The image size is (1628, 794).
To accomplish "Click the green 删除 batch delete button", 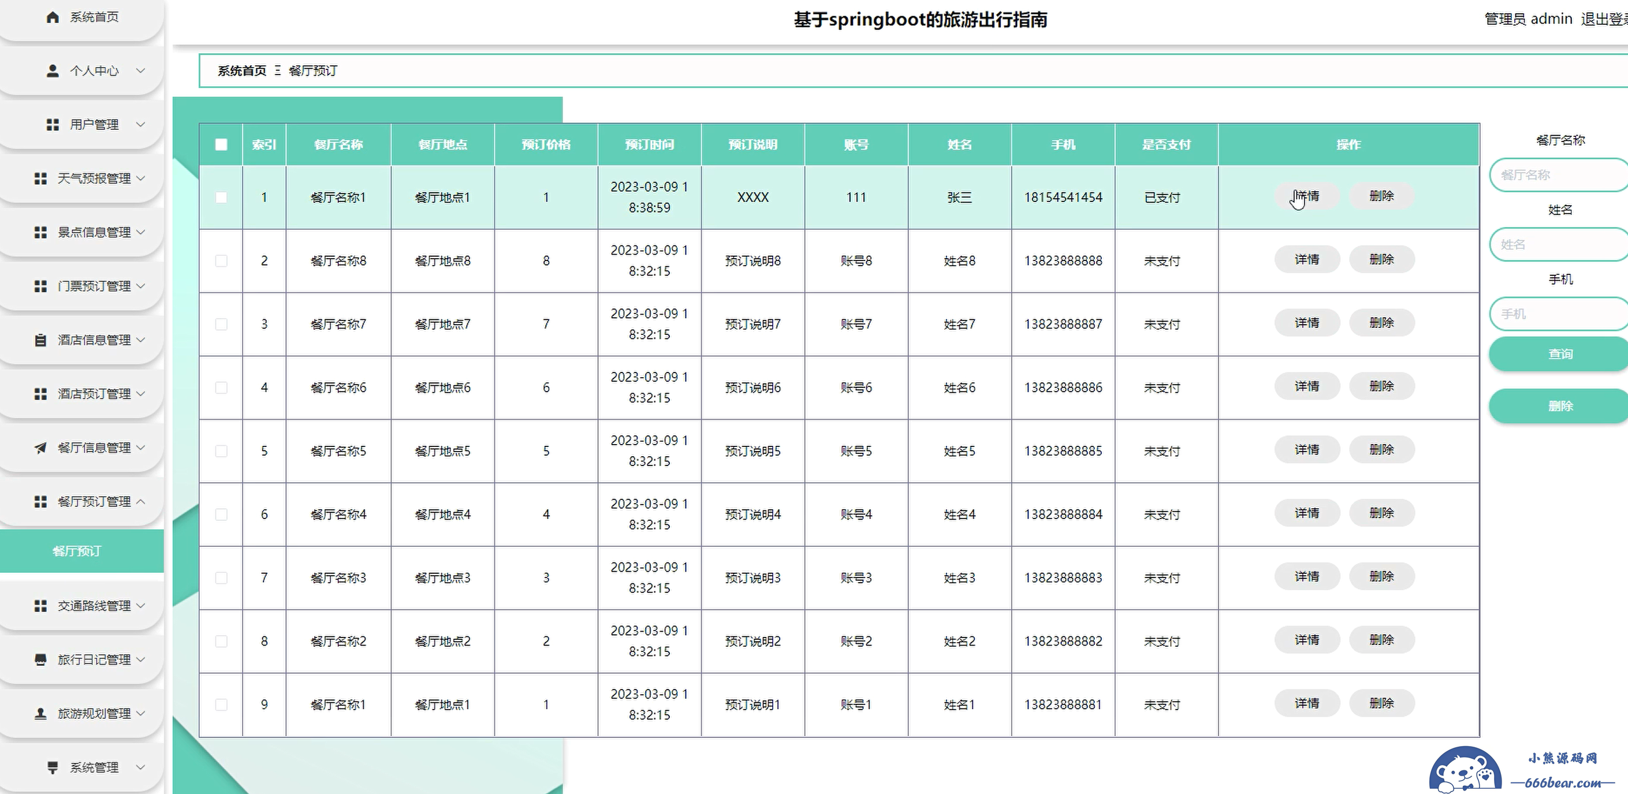I will (1559, 406).
